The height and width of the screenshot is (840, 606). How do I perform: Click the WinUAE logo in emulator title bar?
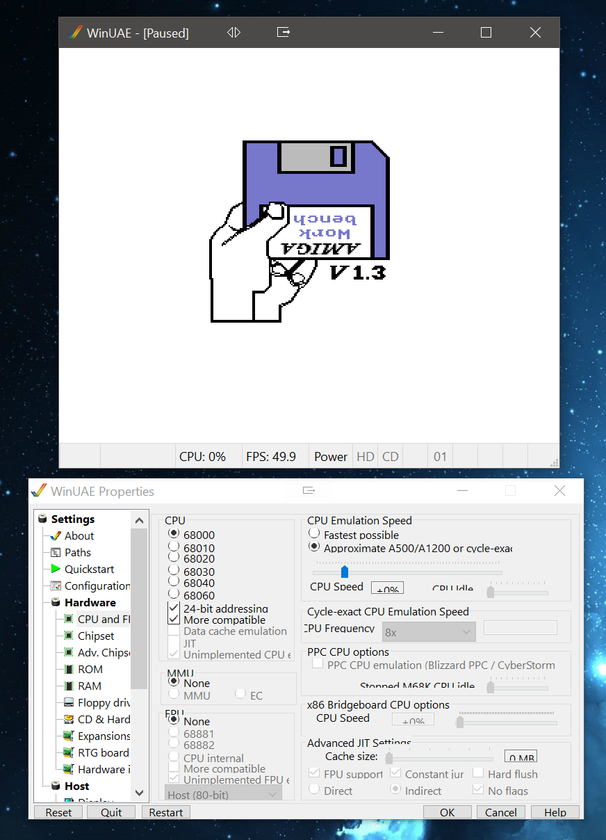coord(75,33)
